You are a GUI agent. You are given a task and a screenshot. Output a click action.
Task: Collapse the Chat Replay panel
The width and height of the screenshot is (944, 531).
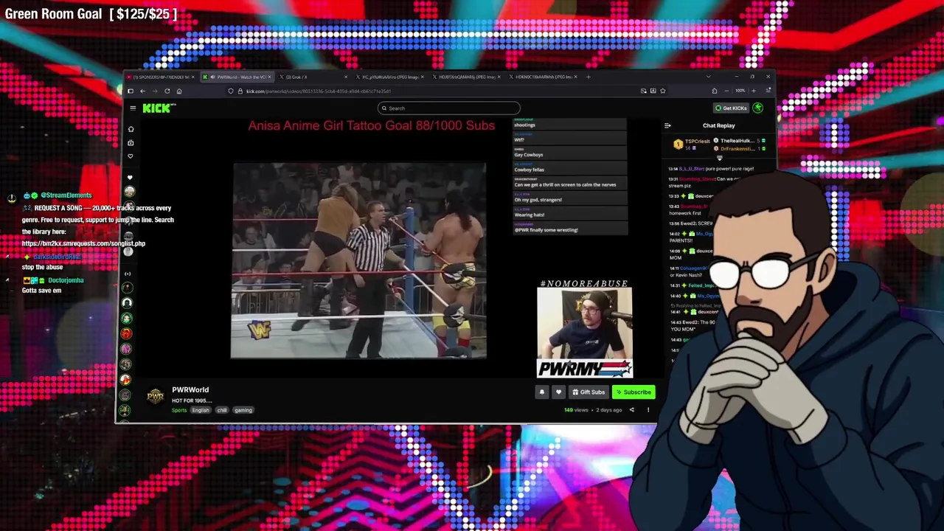667,126
